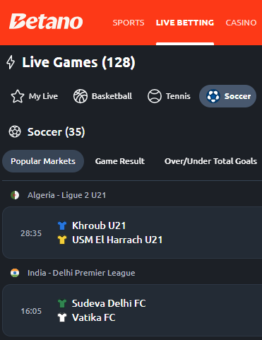Screen dimensions: 262x340
Task: Click the Tennis ball icon
Action: (155, 96)
